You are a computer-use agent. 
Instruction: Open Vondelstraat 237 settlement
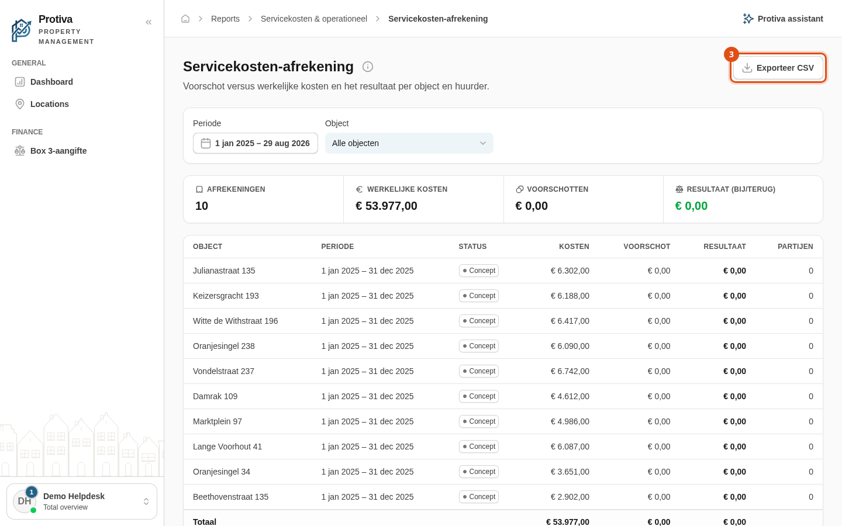503,371
